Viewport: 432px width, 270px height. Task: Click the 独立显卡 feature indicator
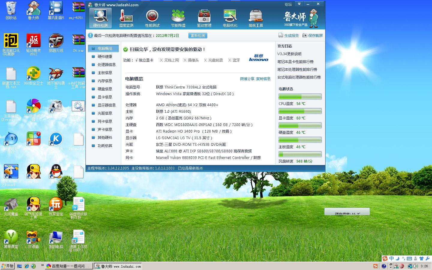(144, 60)
